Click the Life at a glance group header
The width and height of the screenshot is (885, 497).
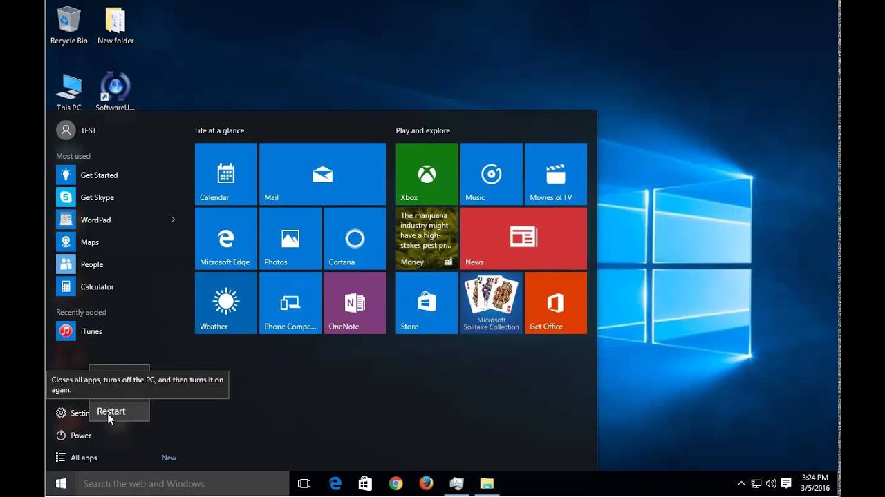click(x=219, y=130)
